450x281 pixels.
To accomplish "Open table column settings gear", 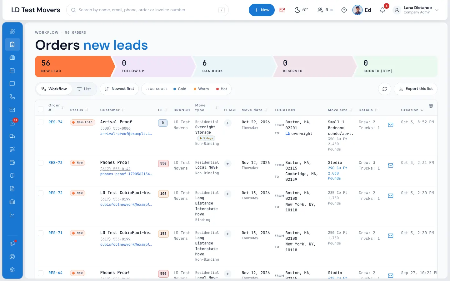I will pos(431,106).
